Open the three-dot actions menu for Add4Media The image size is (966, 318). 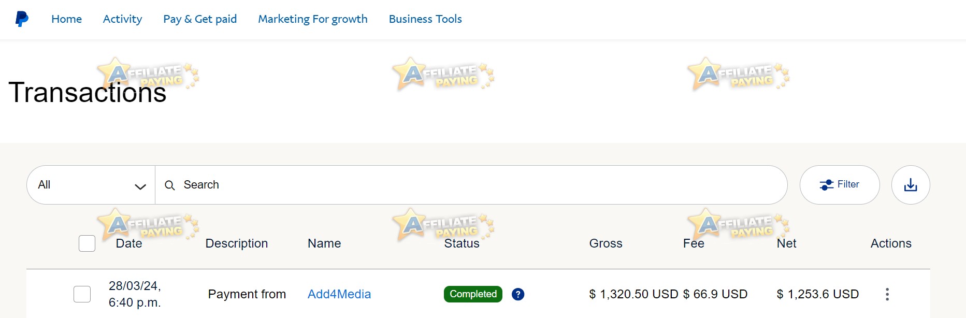[887, 294]
